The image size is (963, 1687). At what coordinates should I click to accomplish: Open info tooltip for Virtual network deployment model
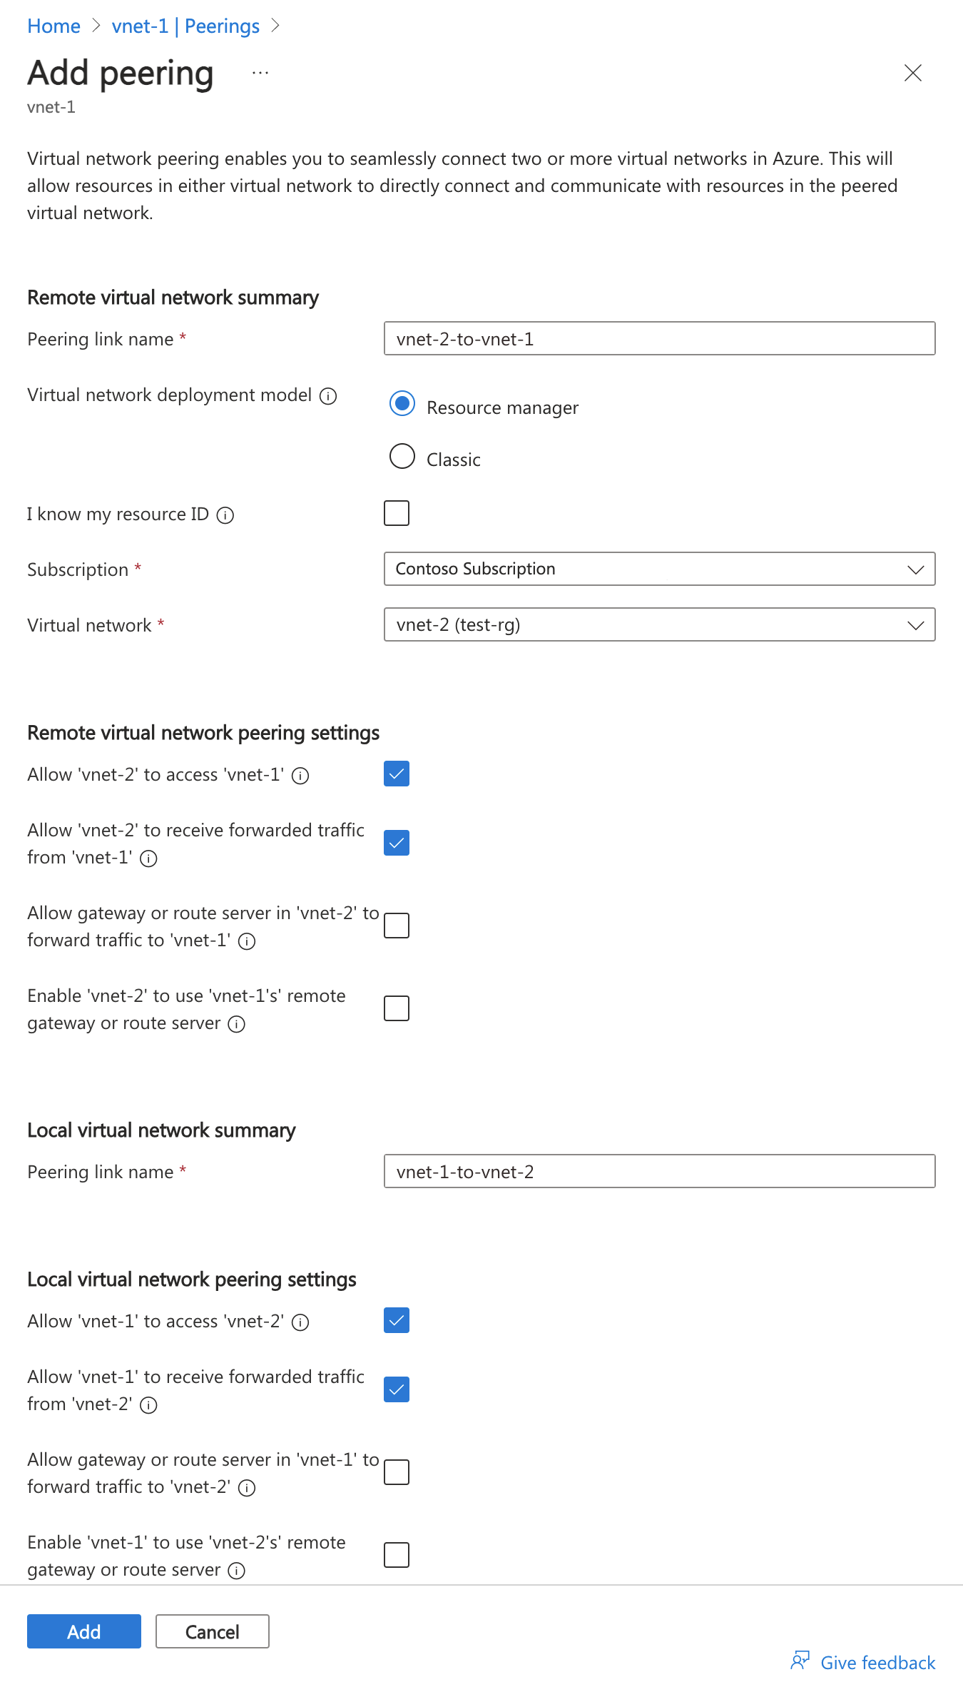(328, 397)
